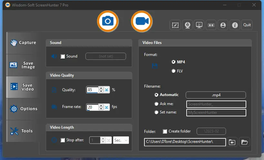Click the browse video folder icon
The width and height of the screenshot is (264, 160).
point(232,142)
